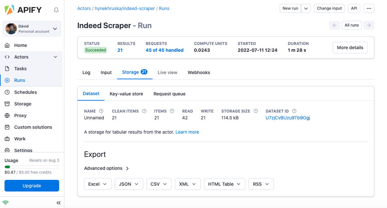The image size is (387, 208).
Task: Click the Tasks document icon
Action: coord(7,69)
